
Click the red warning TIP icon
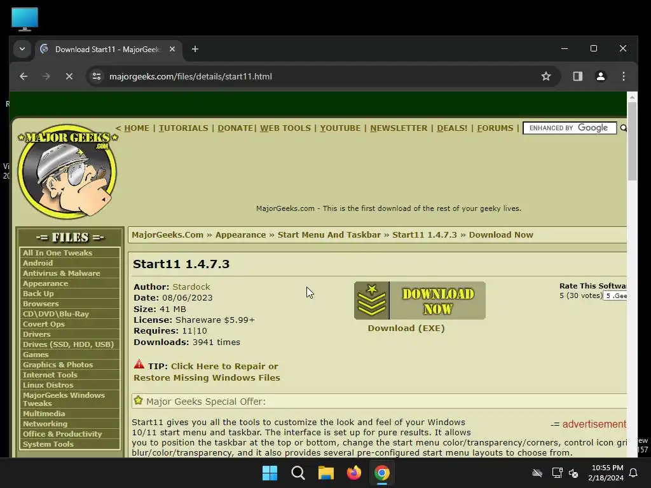[139, 364]
